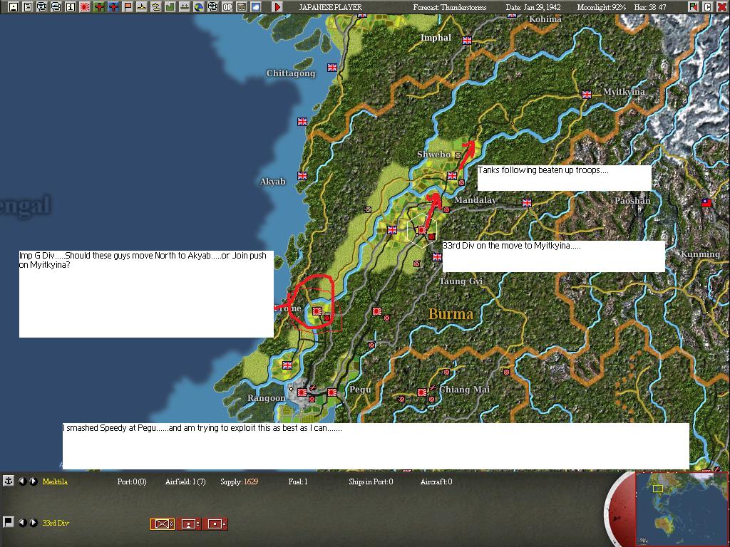Click the crosshair target toolbar icon
The image size is (730, 547).
coord(212,7)
